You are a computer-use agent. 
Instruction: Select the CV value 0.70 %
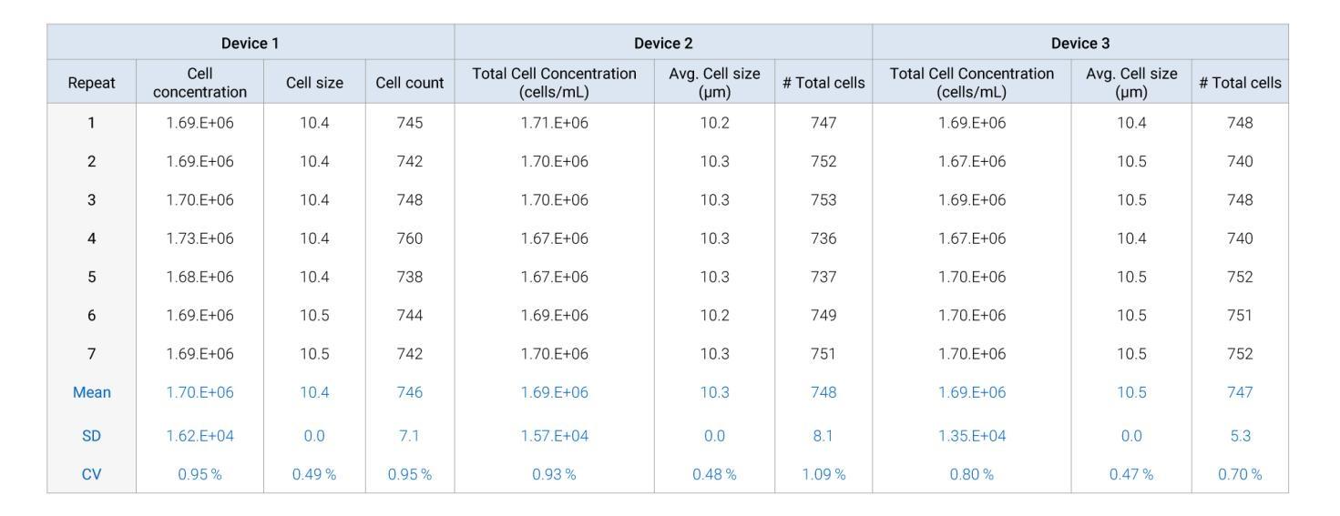pos(1239,473)
